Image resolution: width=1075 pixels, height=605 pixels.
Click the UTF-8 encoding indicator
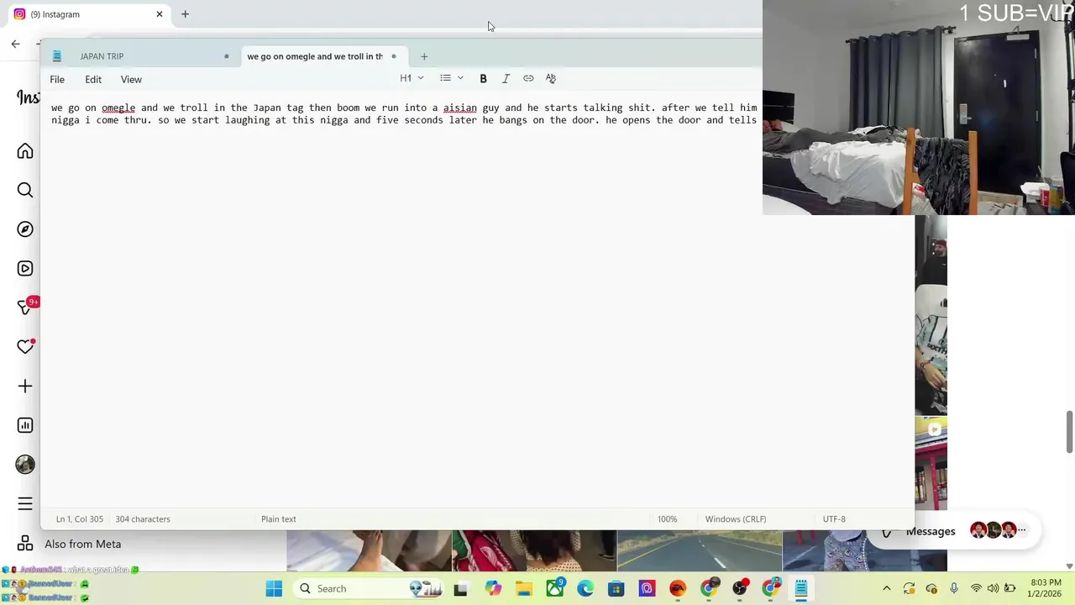(834, 519)
